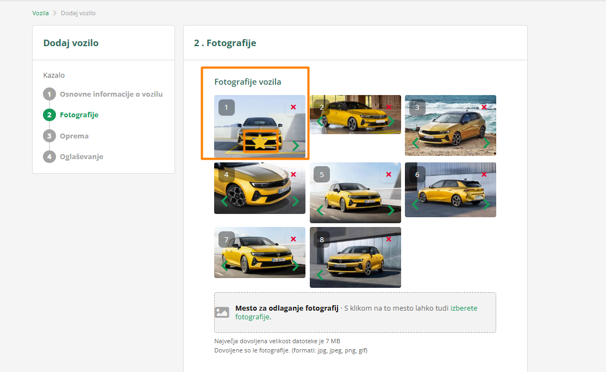The image size is (606, 372).
Task: Remove photo 8 with the red X
Action: pyautogui.click(x=389, y=239)
